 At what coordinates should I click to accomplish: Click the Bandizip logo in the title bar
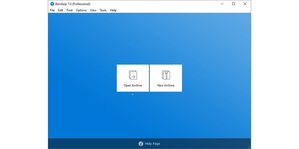tap(52, 4)
